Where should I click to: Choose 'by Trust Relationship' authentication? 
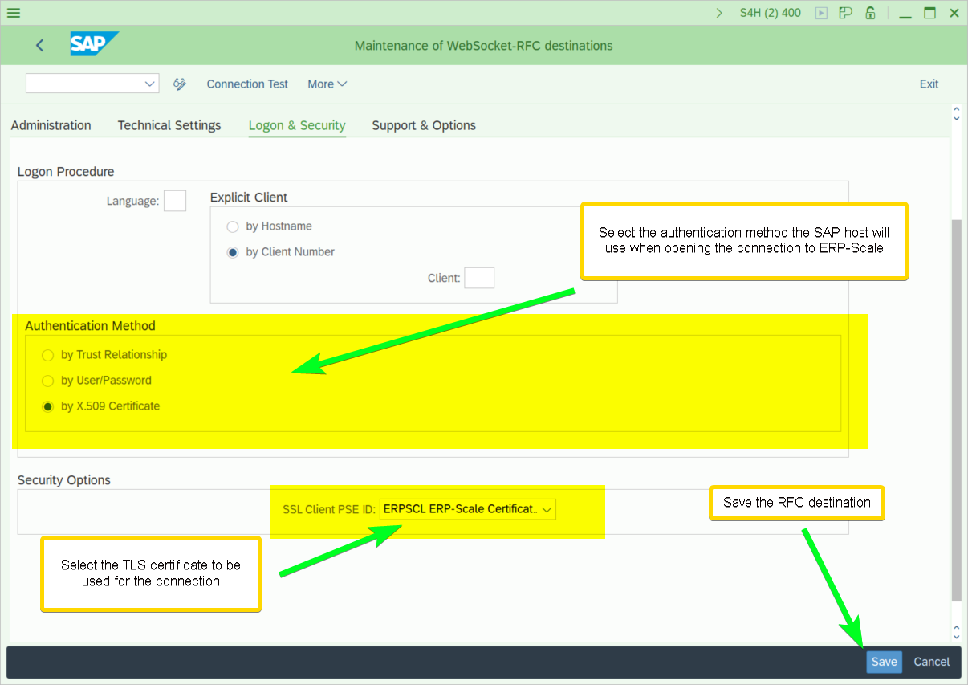click(48, 355)
